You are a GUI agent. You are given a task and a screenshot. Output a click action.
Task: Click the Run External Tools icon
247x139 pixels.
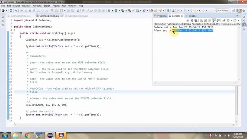tap(130, 10)
